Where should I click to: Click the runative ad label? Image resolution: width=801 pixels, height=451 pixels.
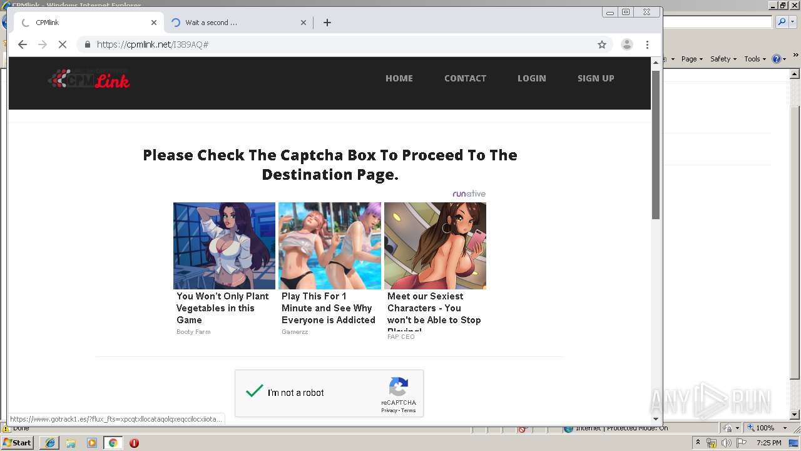[469, 194]
